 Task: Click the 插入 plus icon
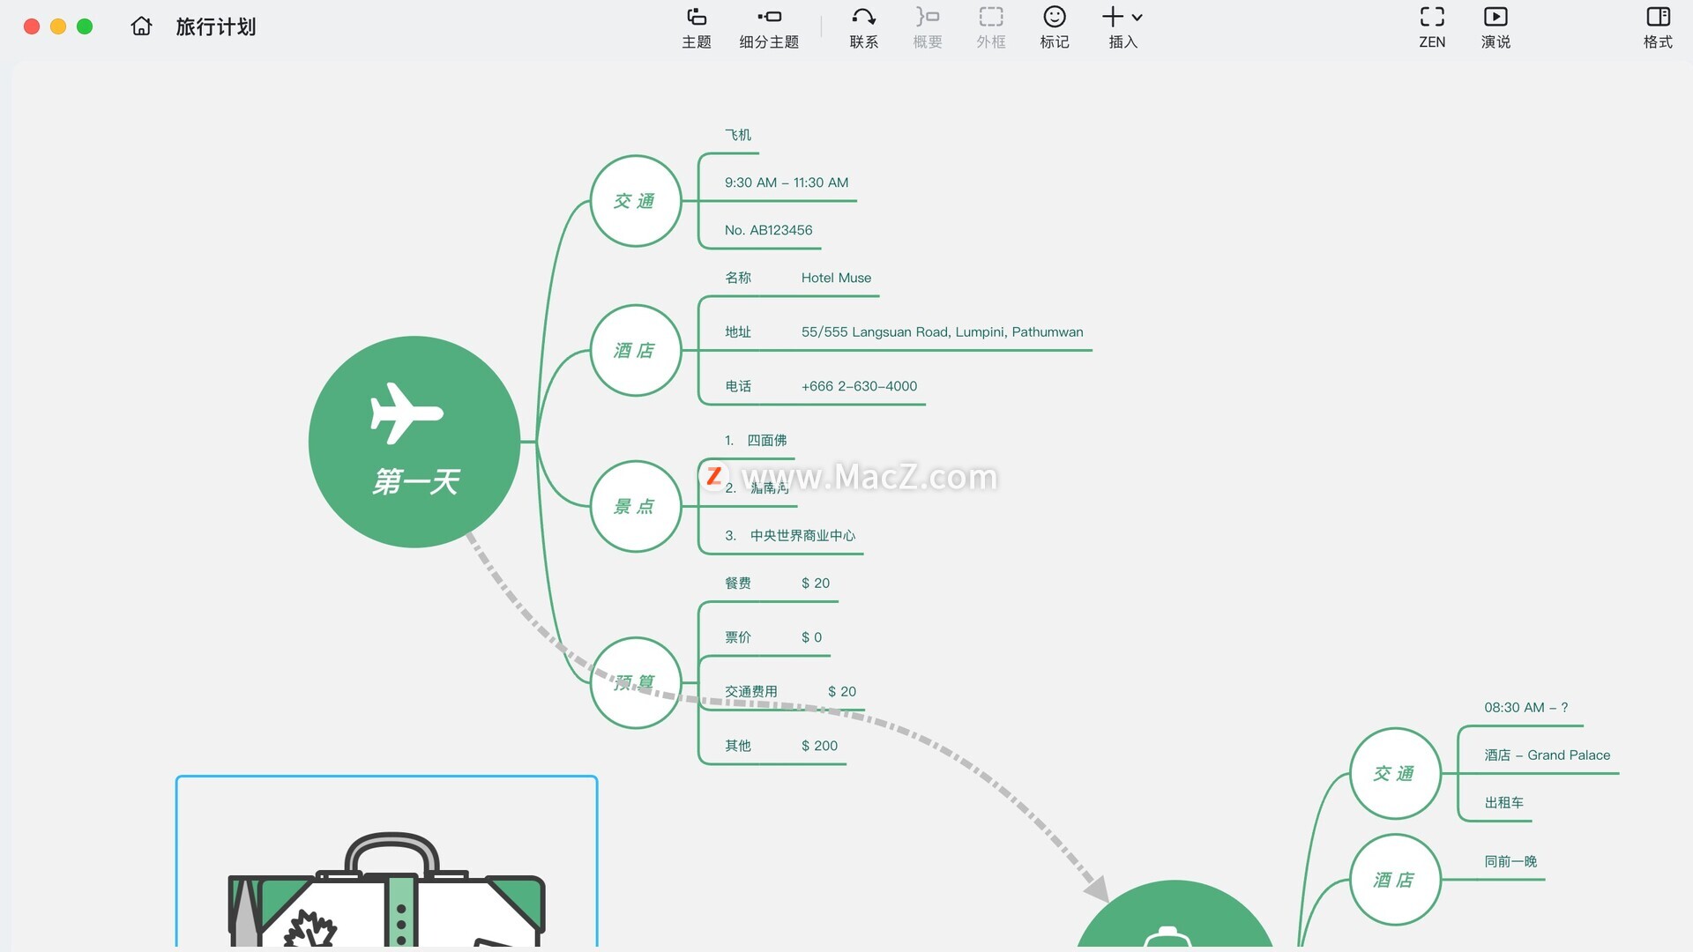1113,17
